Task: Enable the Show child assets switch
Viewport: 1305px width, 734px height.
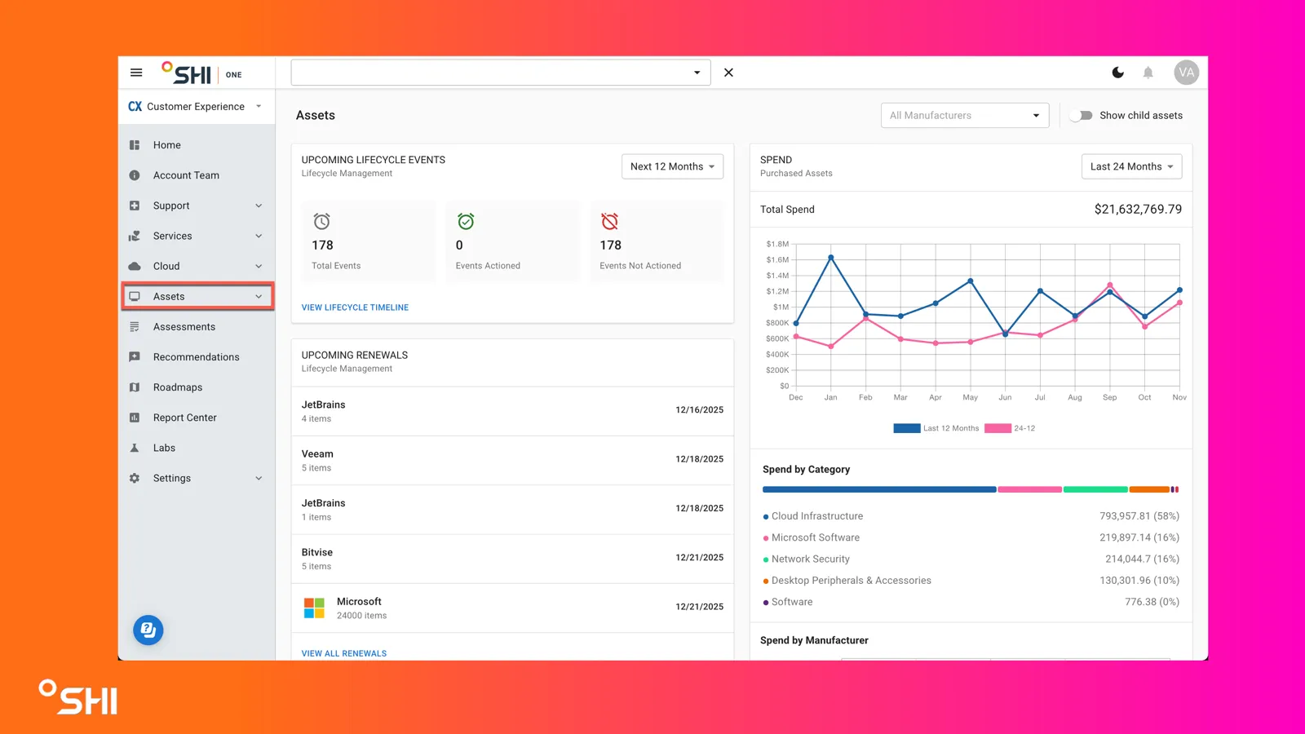Action: [x=1082, y=116]
